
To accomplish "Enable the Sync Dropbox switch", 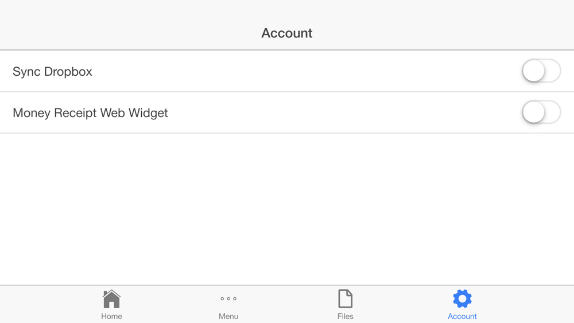I will coord(541,71).
